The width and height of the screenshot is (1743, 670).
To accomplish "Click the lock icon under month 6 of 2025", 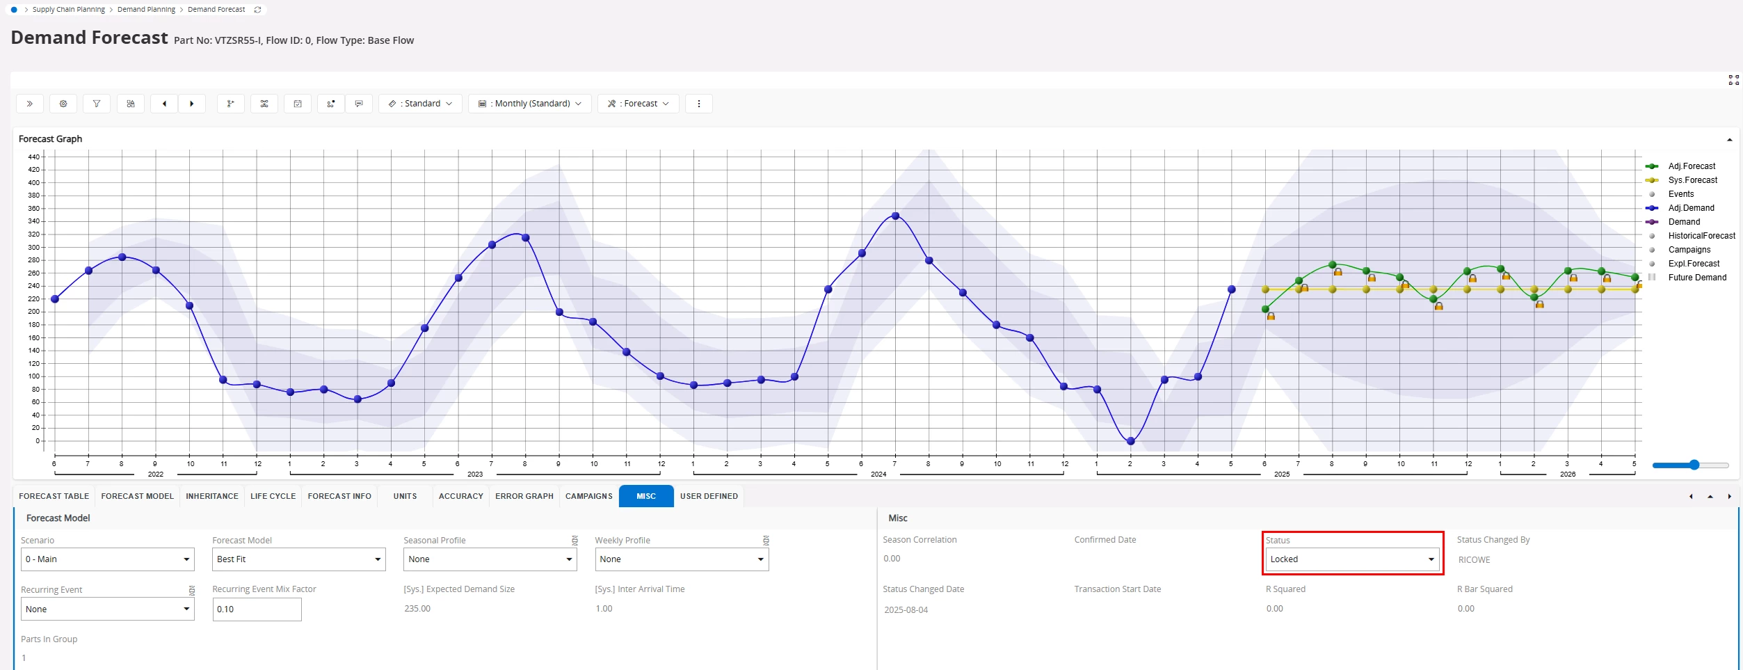I will point(1271,317).
